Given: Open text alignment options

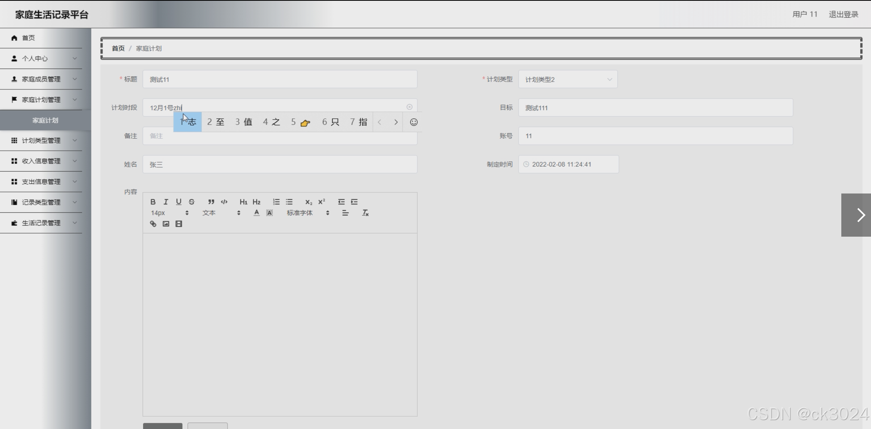Looking at the screenshot, I should click(345, 213).
